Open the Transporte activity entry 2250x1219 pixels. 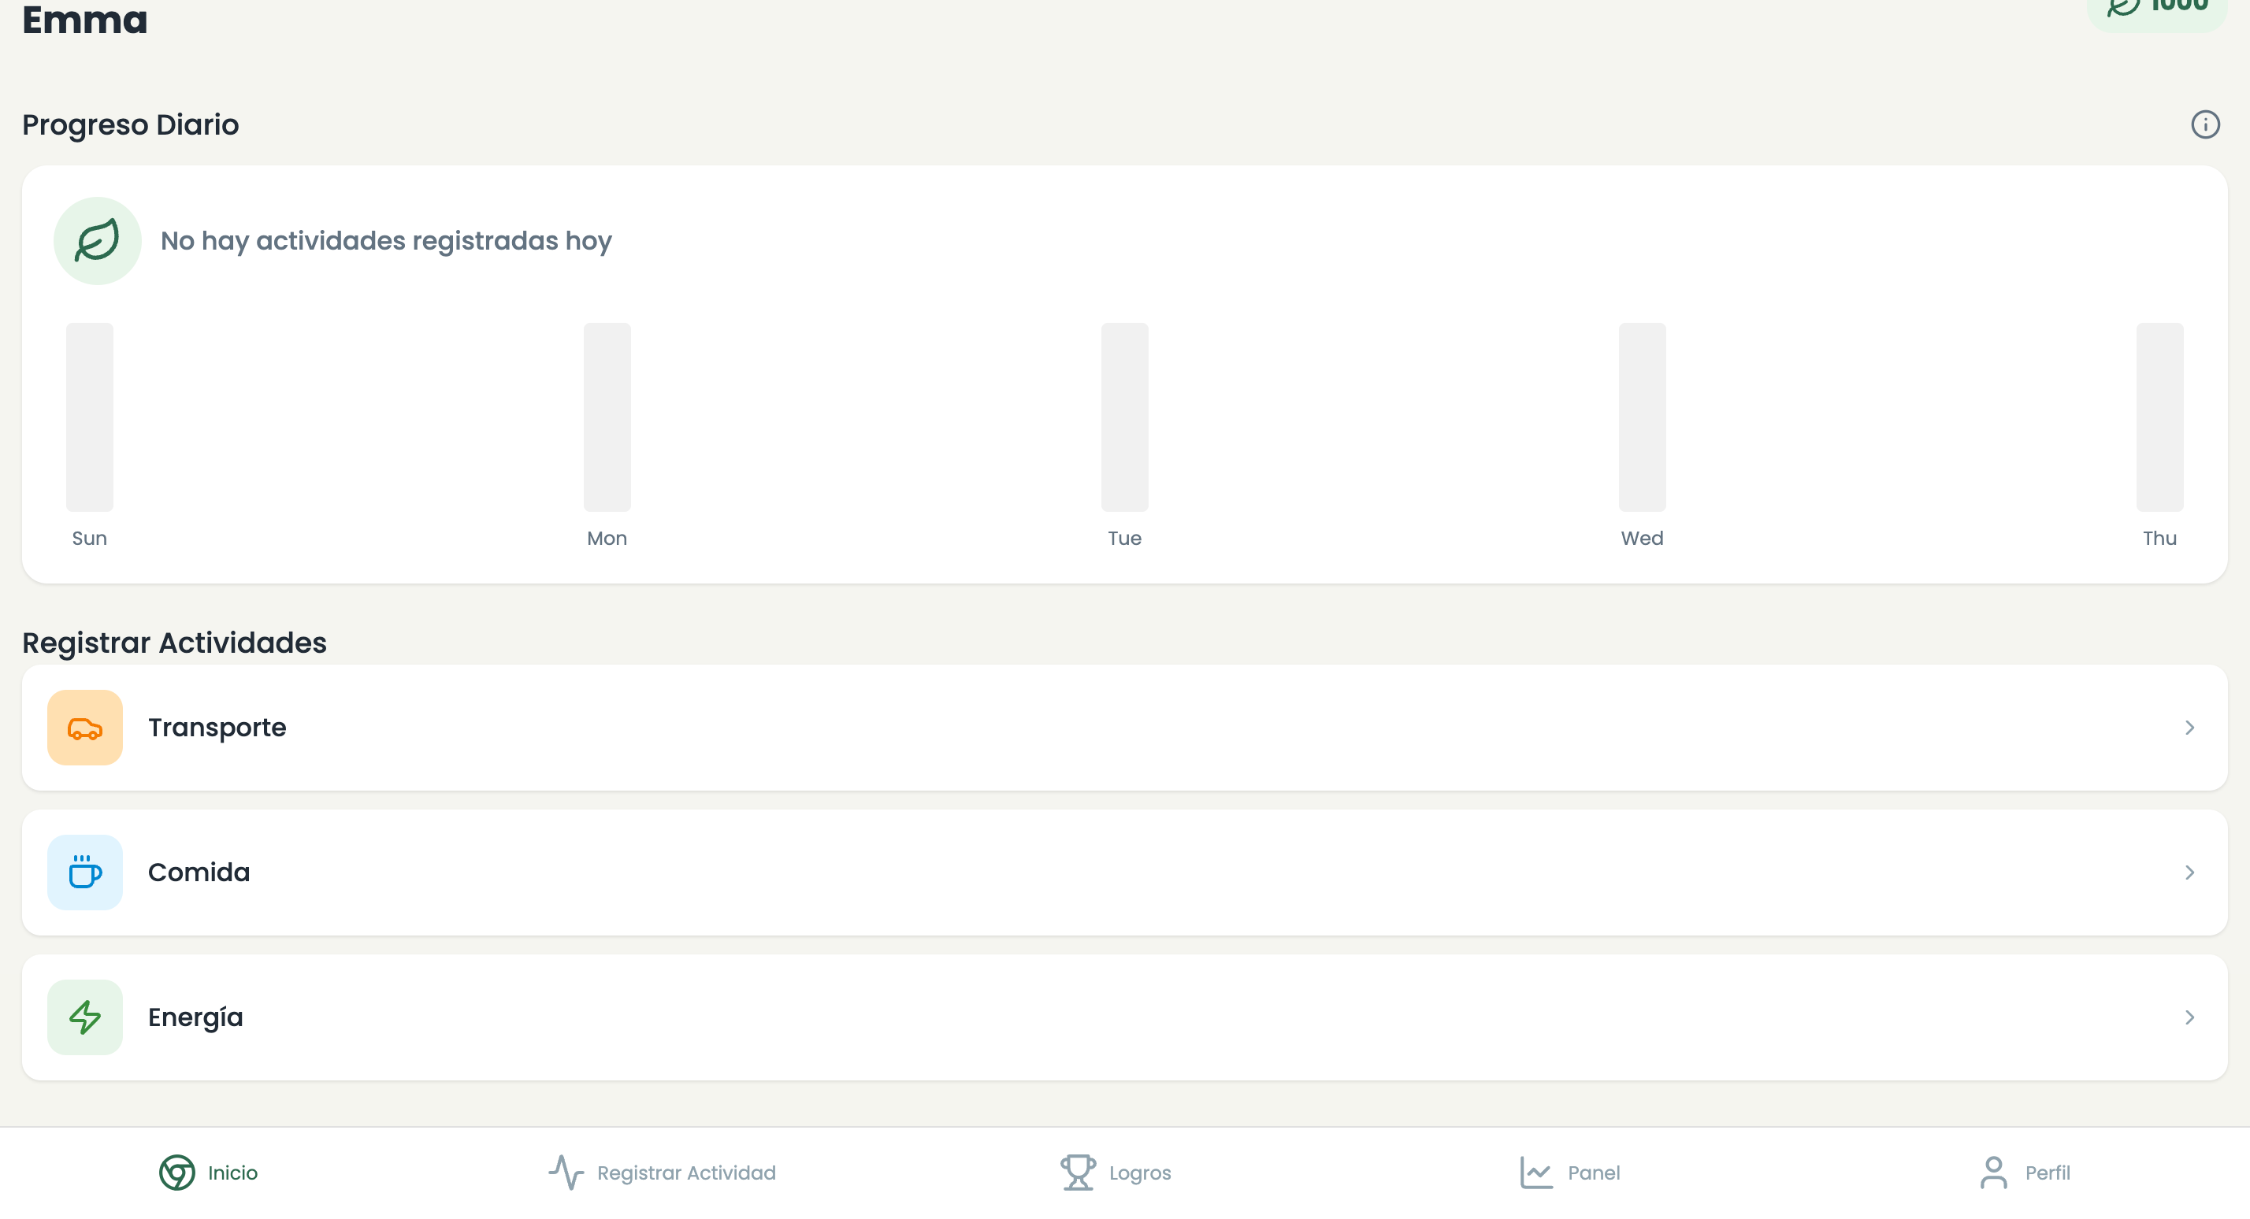pyautogui.click(x=1124, y=728)
